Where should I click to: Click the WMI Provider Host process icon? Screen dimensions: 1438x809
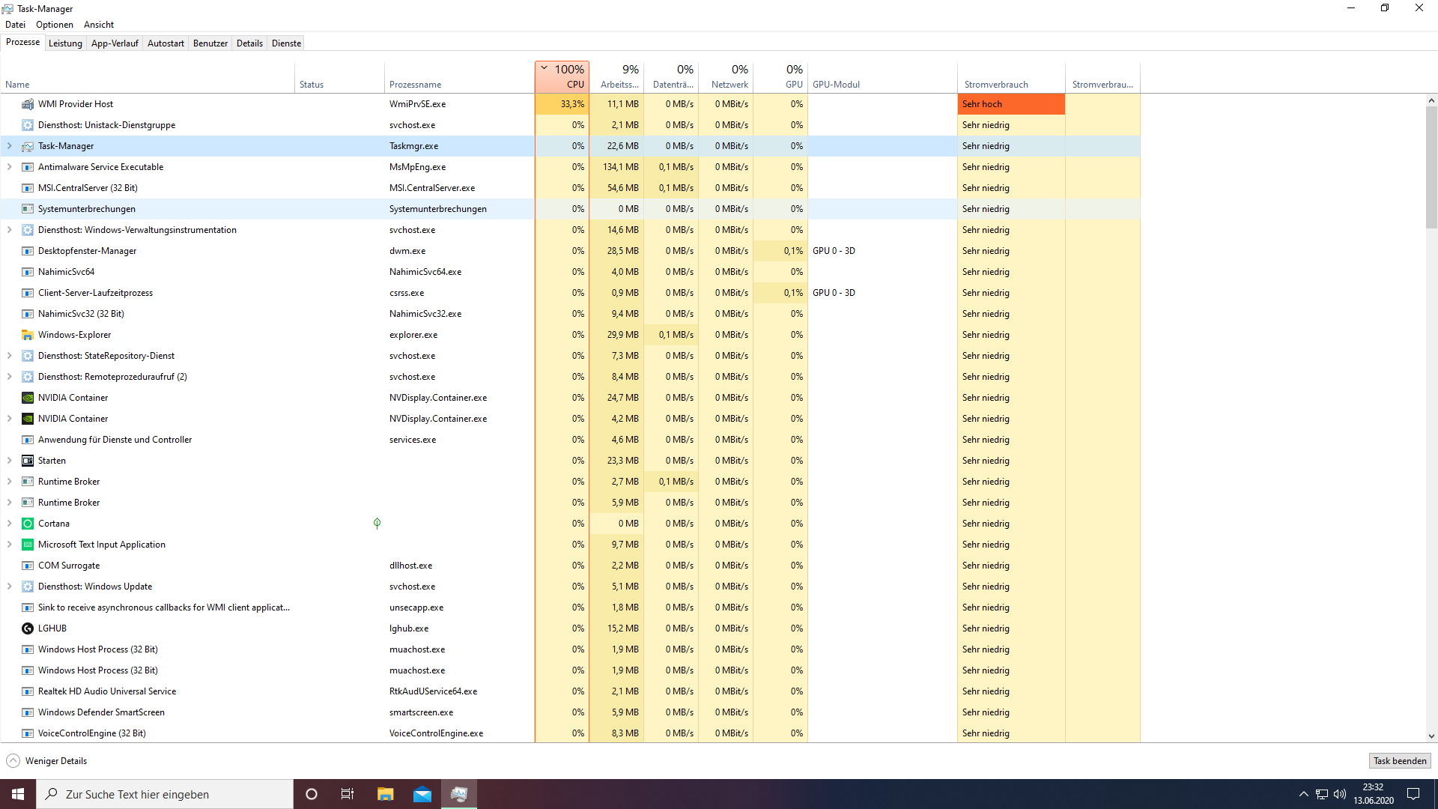(28, 104)
